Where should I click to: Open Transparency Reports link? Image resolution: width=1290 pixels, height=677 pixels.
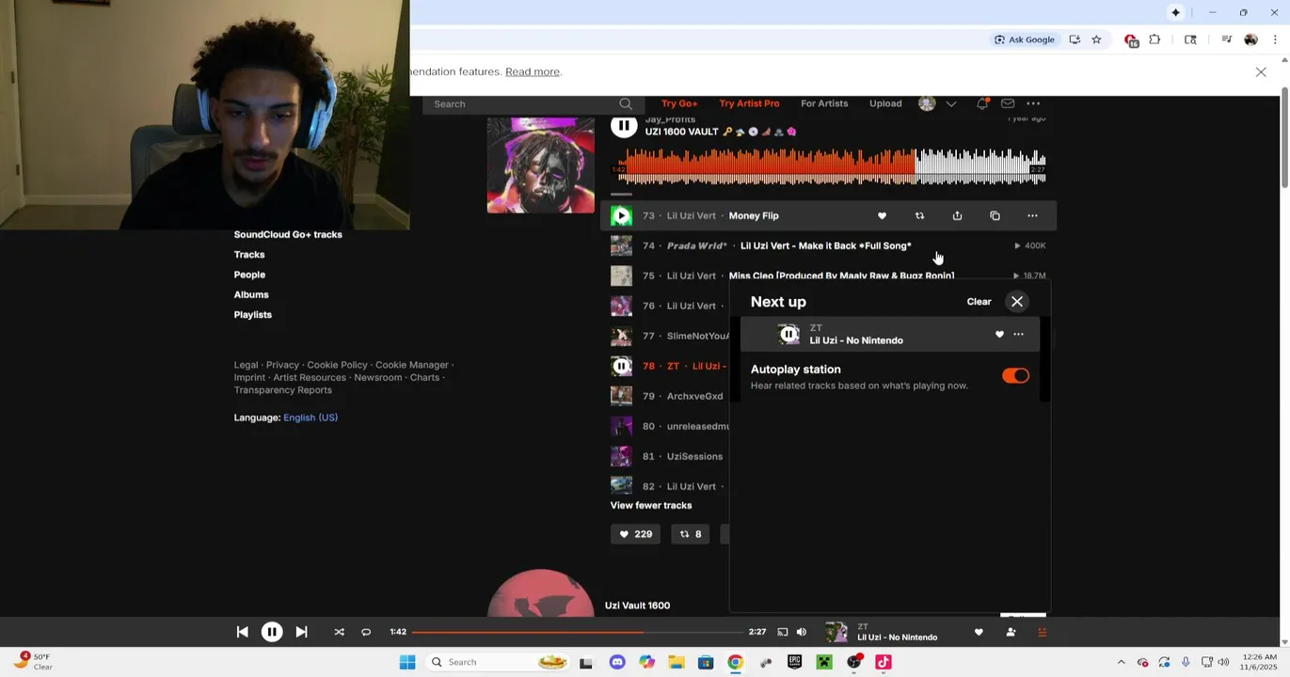click(x=283, y=390)
